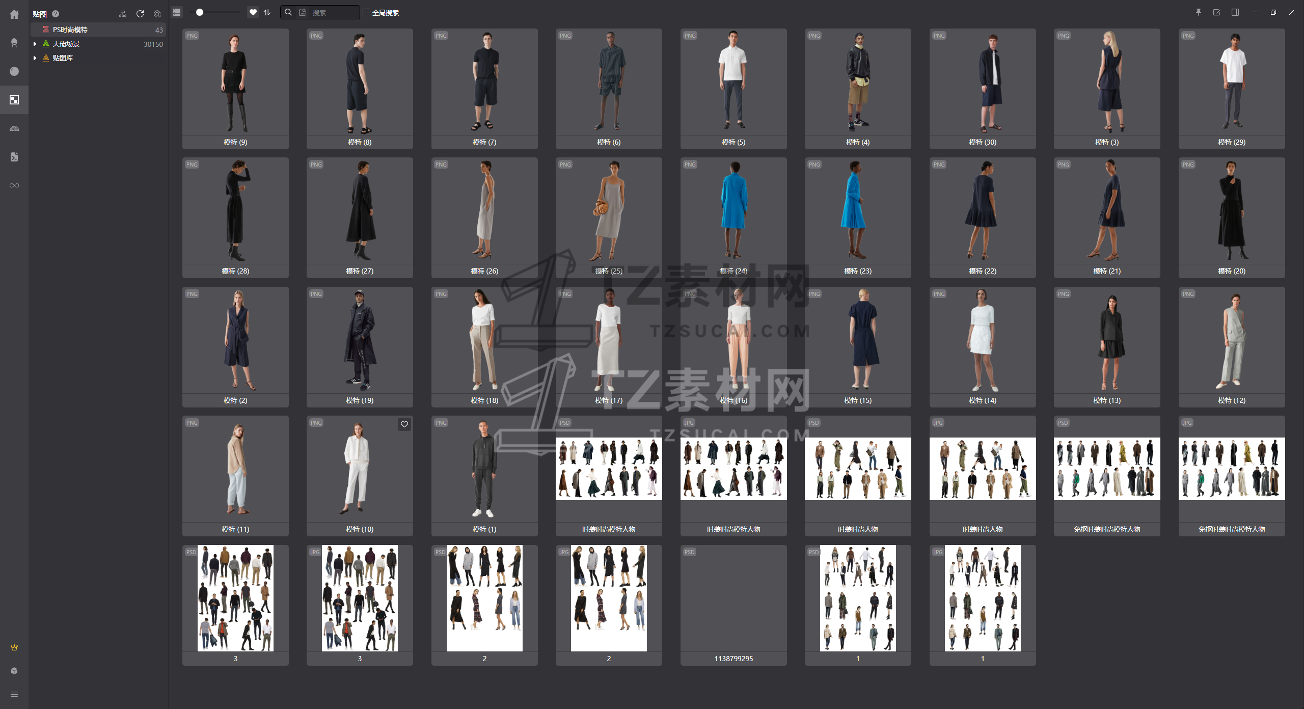The height and width of the screenshot is (709, 1304).
Task: Favorite the 模特 (10) thumbnail via its heart
Action: [404, 424]
